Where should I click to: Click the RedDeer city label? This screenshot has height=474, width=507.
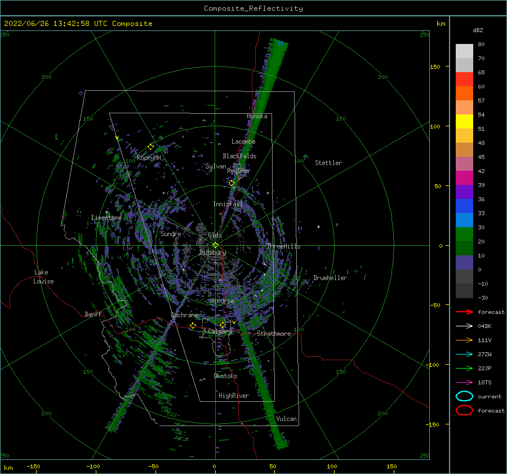coord(239,171)
